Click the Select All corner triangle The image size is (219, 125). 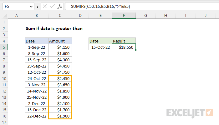pyautogui.click(x=5, y=16)
